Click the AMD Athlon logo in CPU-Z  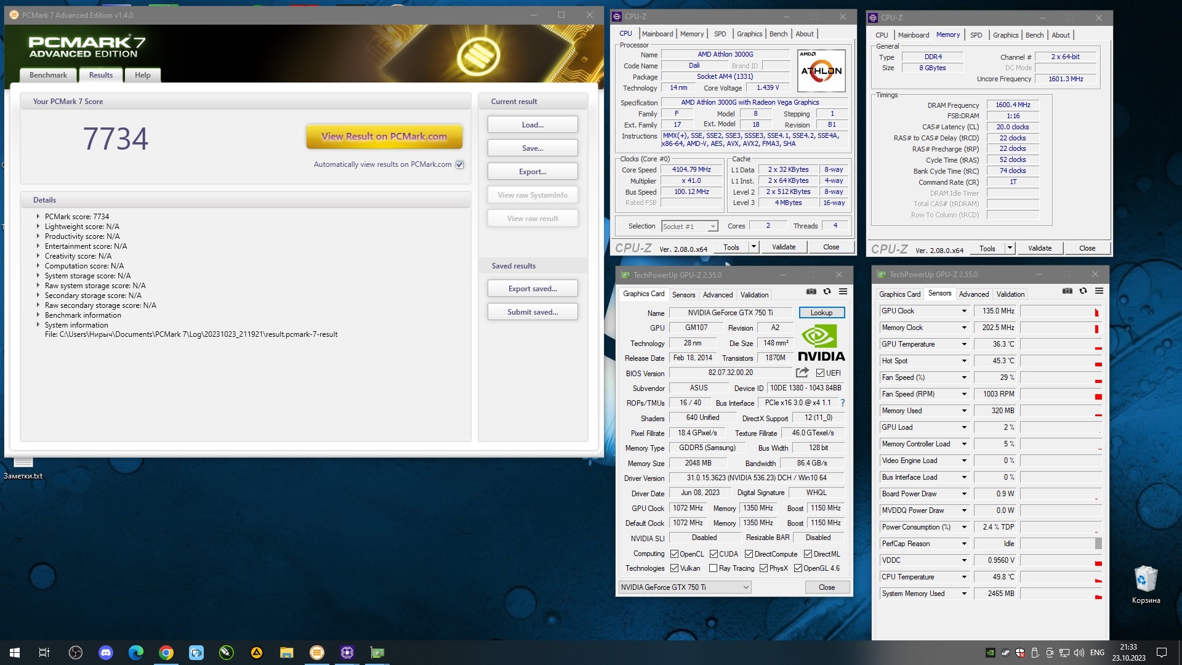821,70
